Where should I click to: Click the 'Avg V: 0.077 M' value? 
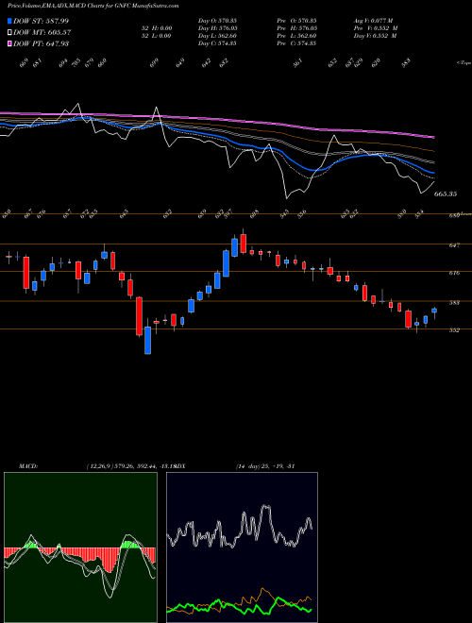click(374, 21)
